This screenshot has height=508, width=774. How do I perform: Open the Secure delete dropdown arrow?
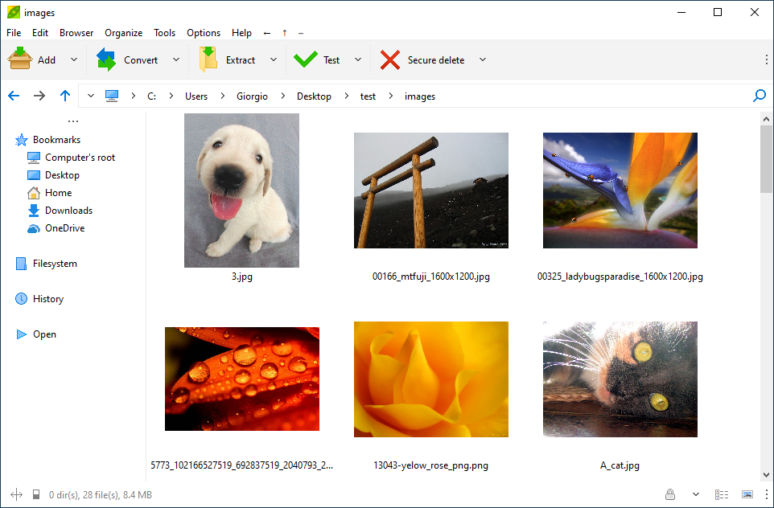(x=483, y=59)
